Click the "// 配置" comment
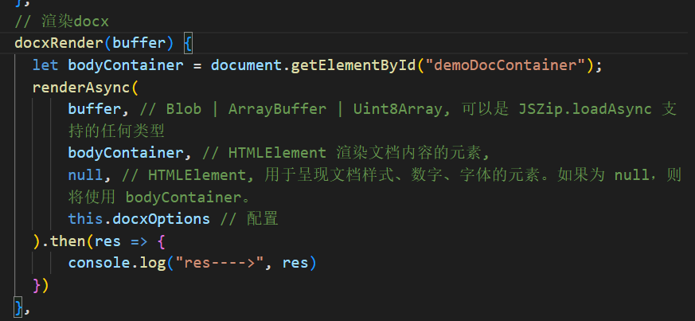This screenshot has width=695, height=321. click(x=248, y=219)
